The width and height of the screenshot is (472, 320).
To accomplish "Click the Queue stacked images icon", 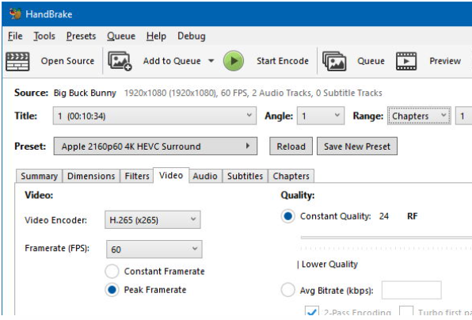I will pos(334,61).
